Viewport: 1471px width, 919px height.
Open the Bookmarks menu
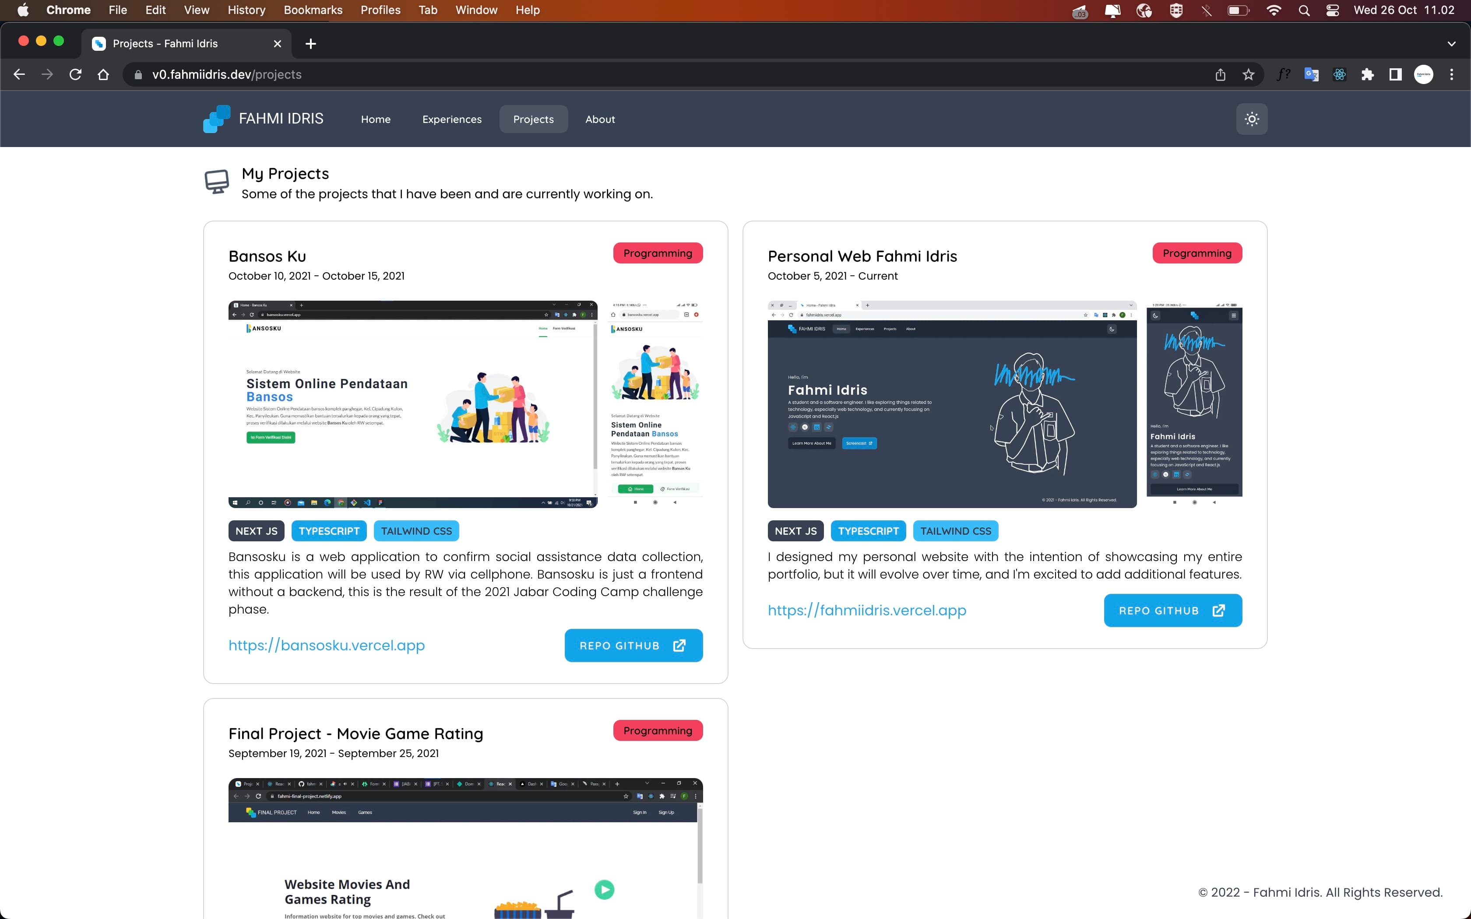[x=313, y=11]
